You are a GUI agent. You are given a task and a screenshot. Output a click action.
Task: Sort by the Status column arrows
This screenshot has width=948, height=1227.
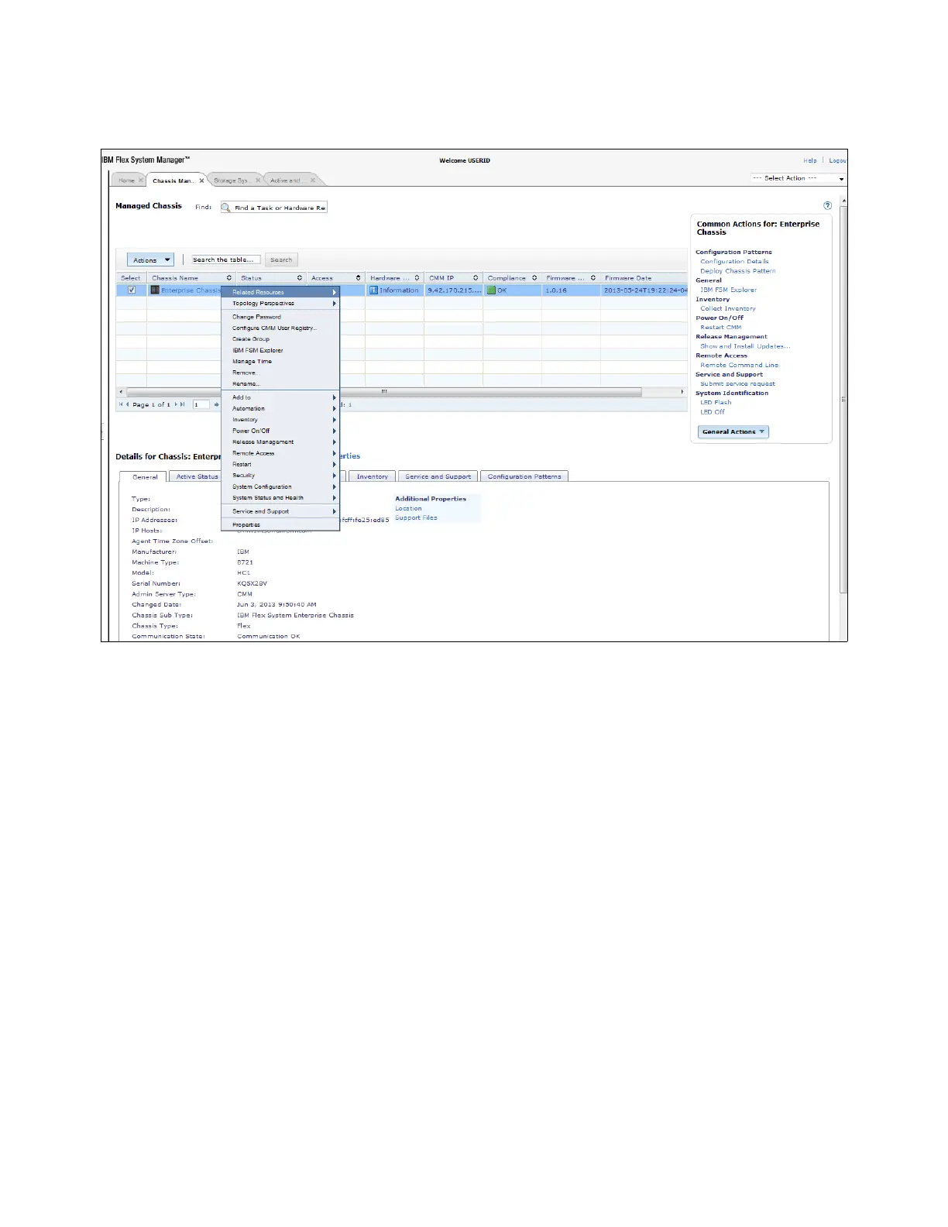coord(300,278)
